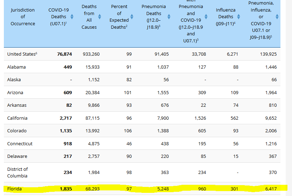
Task: Click Florida all-cause deaths 68,293
Action: click(x=92, y=189)
